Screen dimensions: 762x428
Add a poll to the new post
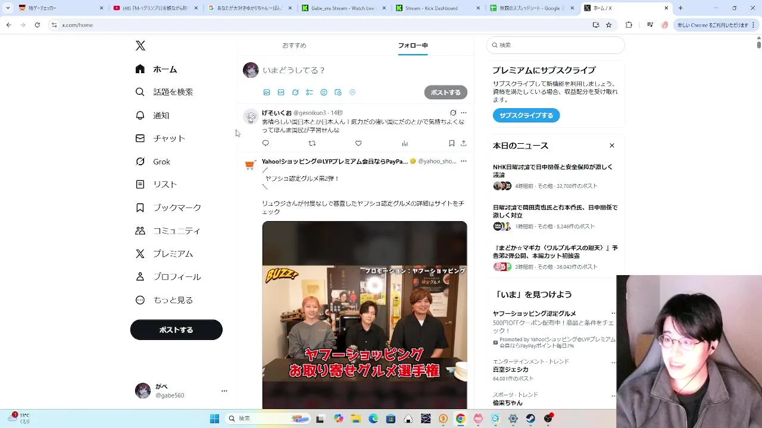coord(310,93)
